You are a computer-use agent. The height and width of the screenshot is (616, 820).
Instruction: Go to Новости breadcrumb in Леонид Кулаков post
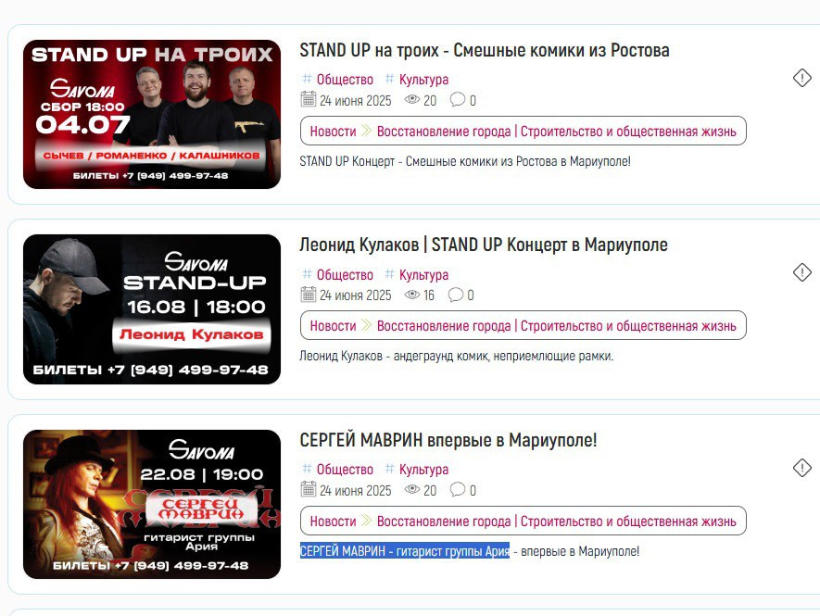(333, 326)
